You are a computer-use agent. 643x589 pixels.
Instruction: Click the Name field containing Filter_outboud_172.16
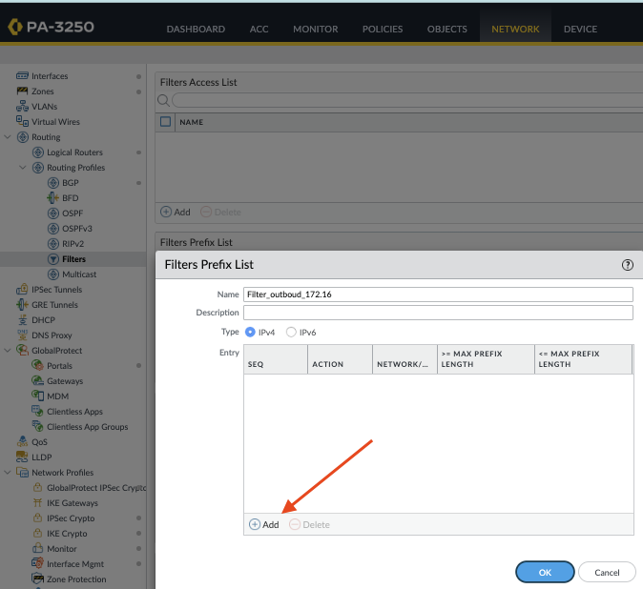point(438,294)
